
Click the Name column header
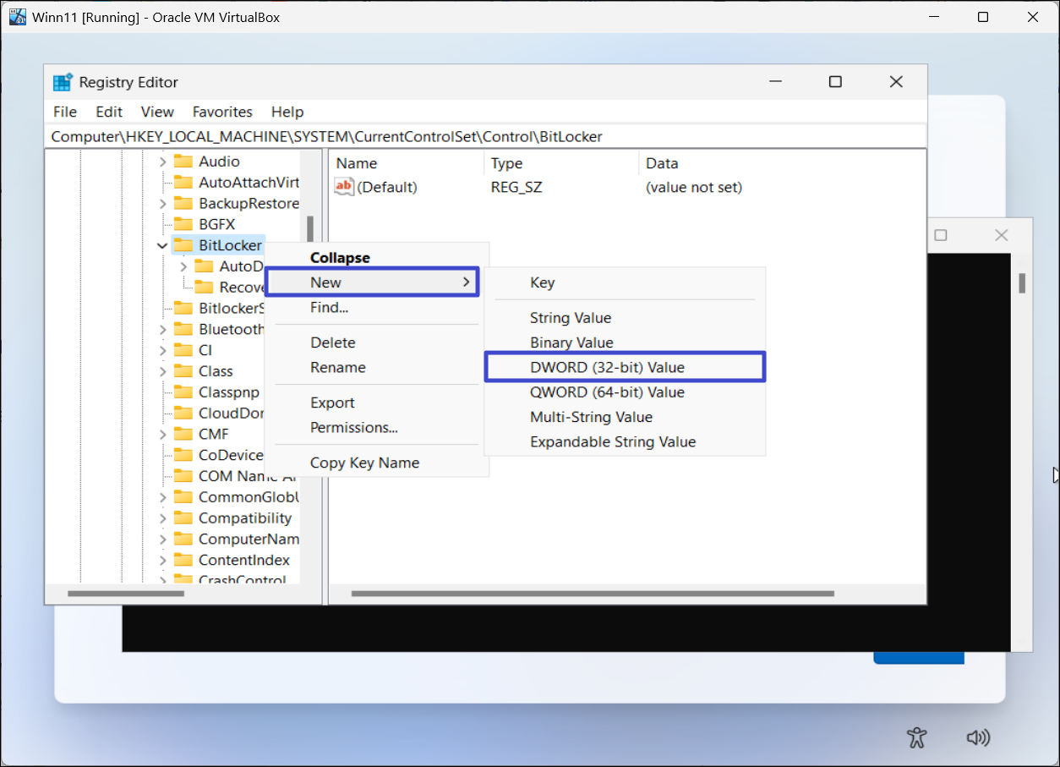pos(357,163)
